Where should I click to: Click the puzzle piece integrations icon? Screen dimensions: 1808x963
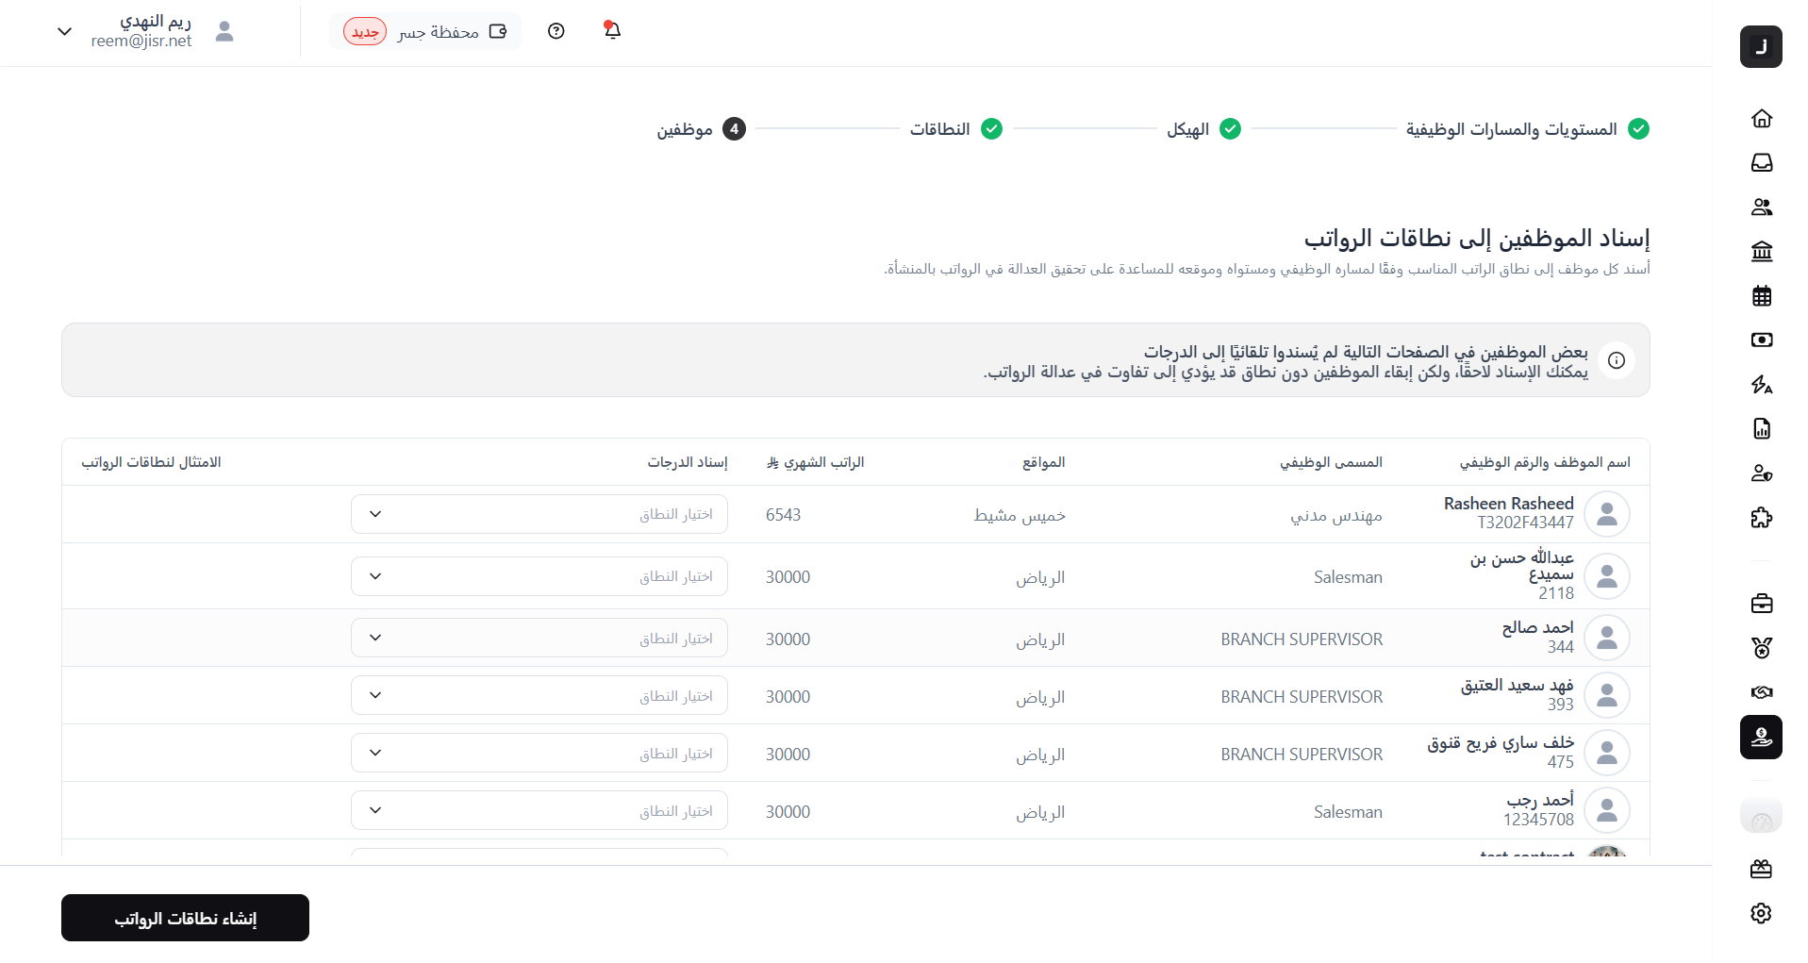click(x=1761, y=518)
